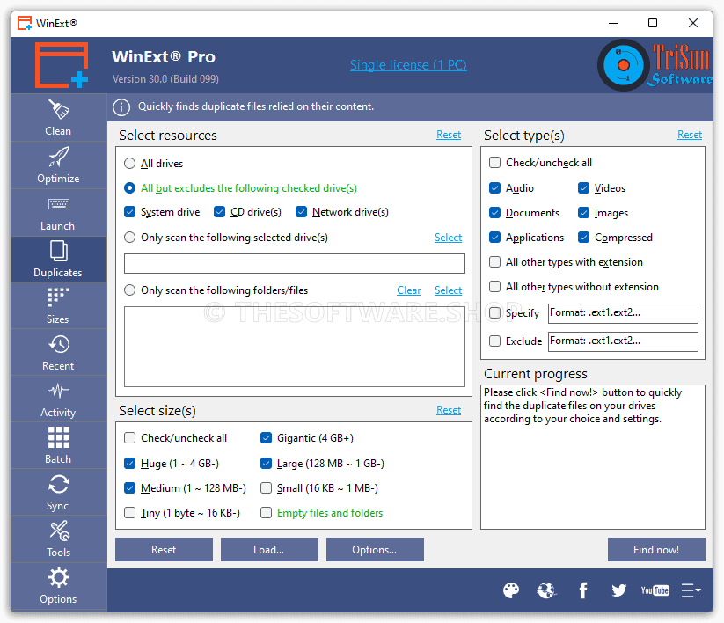724x623 pixels.
Task: Click the Load... button
Action: [x=269, y=550]
